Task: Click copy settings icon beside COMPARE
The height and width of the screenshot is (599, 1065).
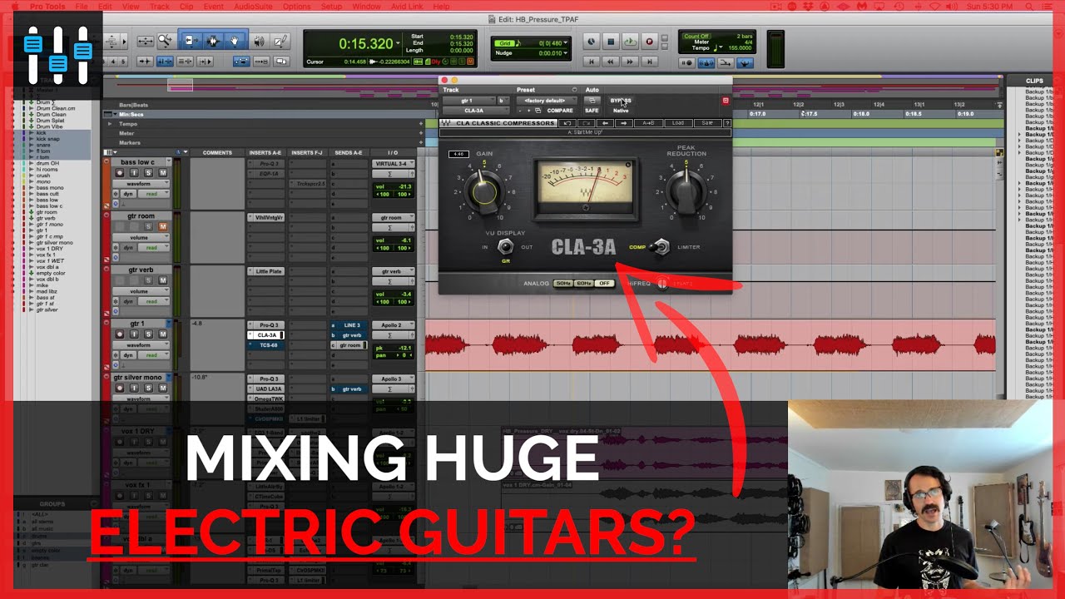Action: click(538, 110)
